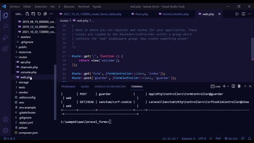Open the PROBLEMAS panel tab
The image size is (254, 143).
[68, 87]
